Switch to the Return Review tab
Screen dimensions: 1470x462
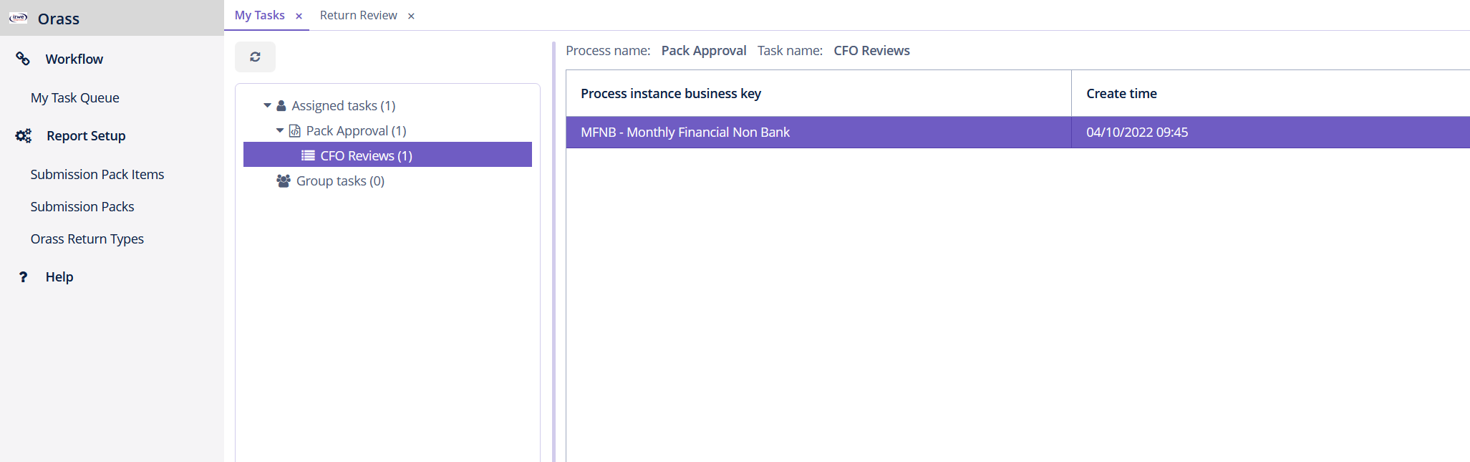pyautogui.click(x=358, y=16)
